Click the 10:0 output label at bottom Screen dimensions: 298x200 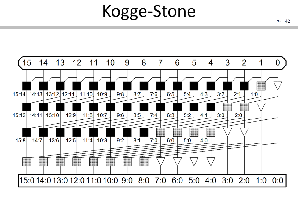tap(110, 180)
